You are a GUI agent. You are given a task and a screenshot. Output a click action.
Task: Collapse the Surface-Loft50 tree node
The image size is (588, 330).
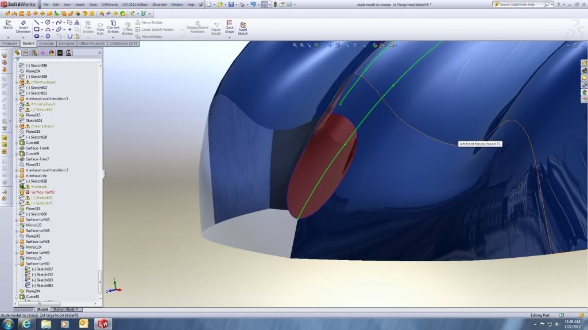click(17, 264)
